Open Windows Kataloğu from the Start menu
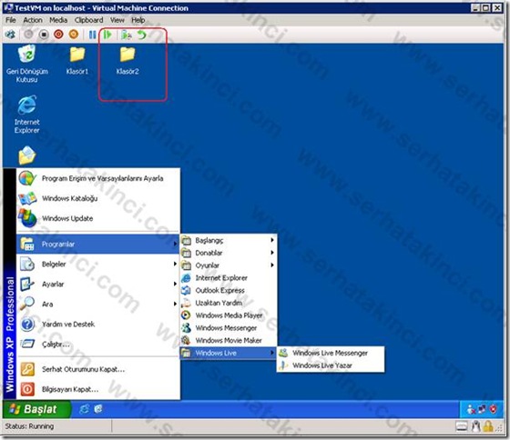510x440 pixels. (98, 198)
